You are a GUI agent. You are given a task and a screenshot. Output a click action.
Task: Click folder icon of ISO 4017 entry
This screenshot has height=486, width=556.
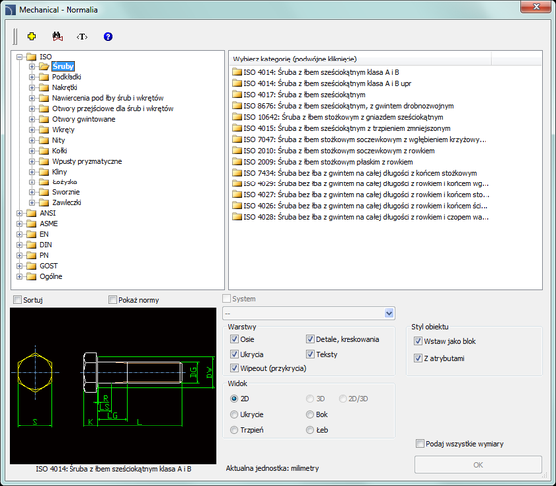coord(237,94)
